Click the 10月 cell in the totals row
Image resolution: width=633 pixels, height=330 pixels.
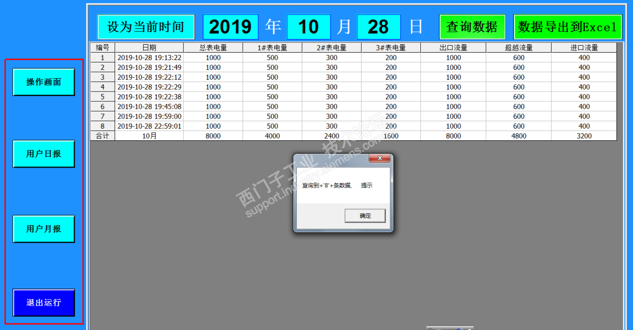149,136
